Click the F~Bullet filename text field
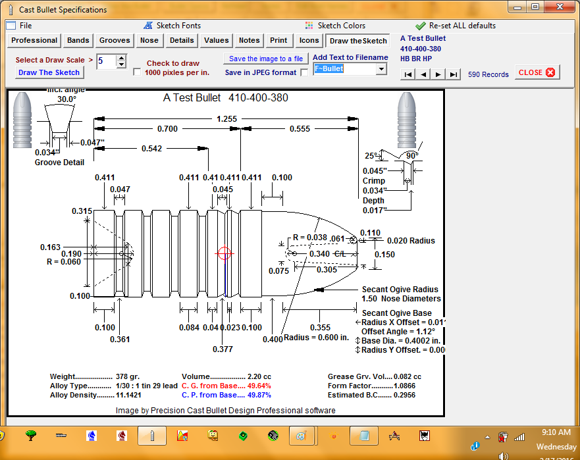The height and width of the screenshot is (460, 580). pyautogui.click(x=345, y=69)
